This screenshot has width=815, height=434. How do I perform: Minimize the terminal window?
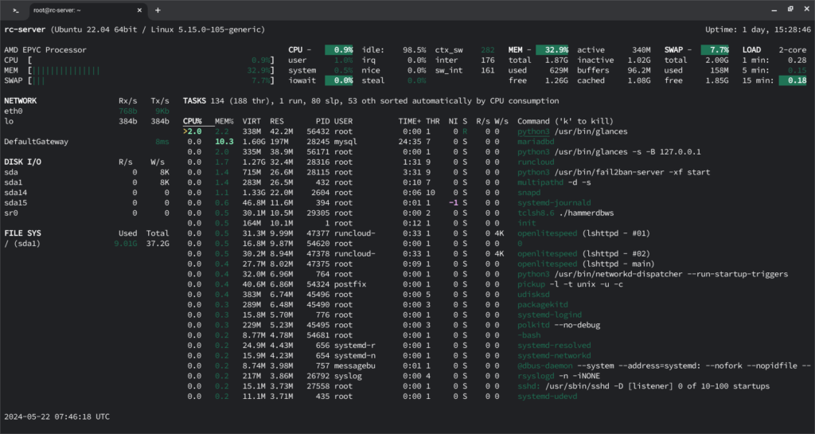pos(774,10)
